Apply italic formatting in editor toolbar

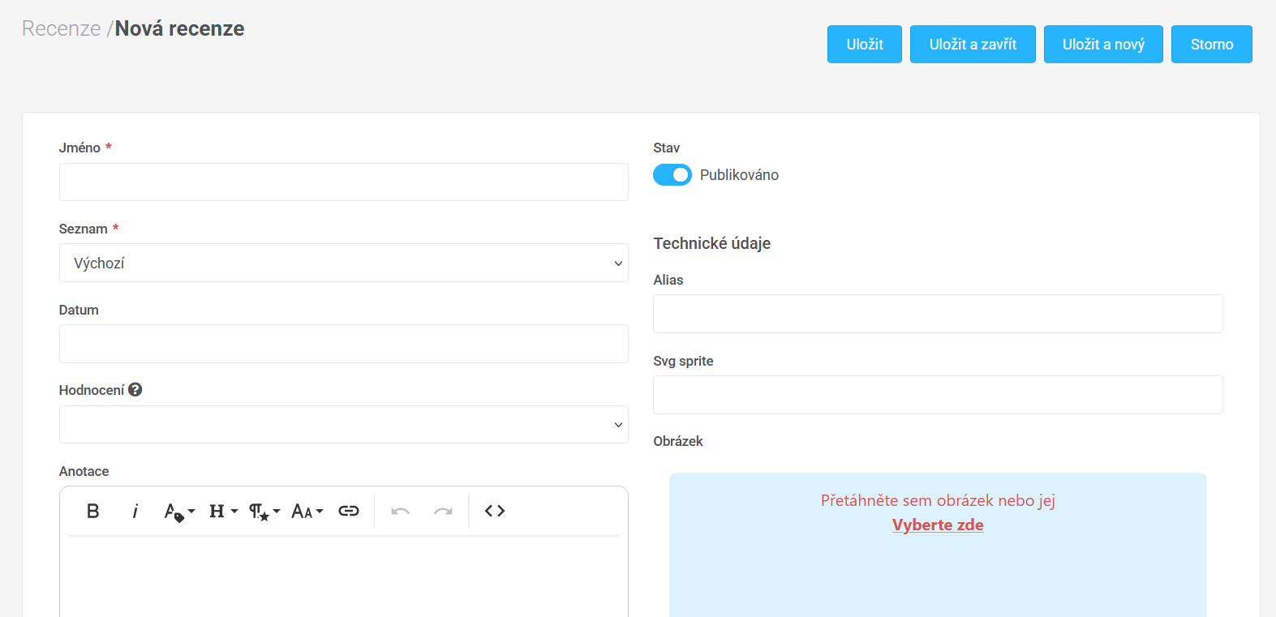[135, 511]
